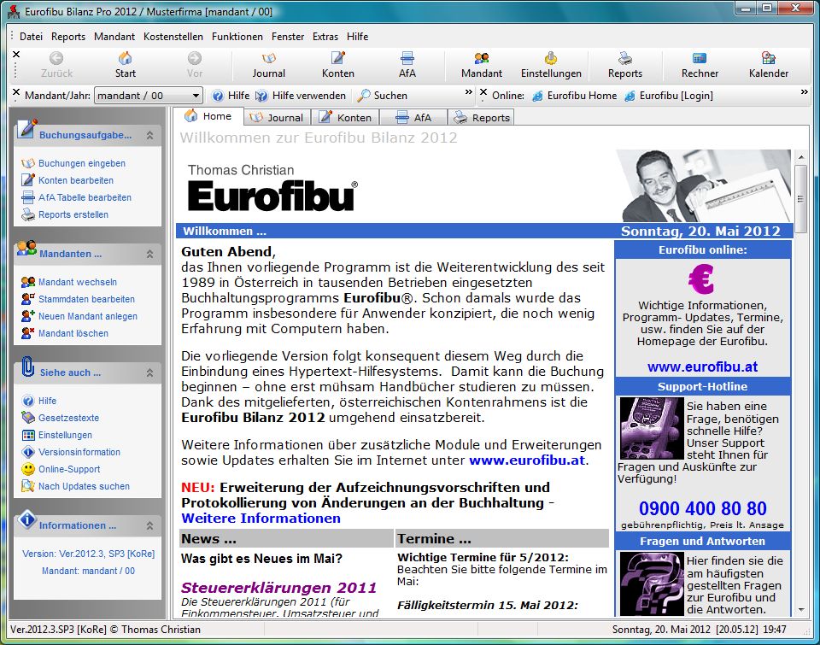Click the Support-Hotline phone thumbnail
820x645 pixels.
[652, 428]
